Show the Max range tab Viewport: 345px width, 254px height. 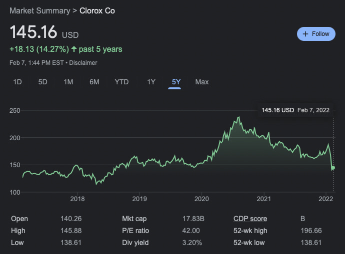[x=202, y=82]
